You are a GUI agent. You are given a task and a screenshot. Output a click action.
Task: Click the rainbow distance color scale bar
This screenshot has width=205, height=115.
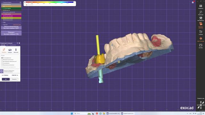pos(50,2)
